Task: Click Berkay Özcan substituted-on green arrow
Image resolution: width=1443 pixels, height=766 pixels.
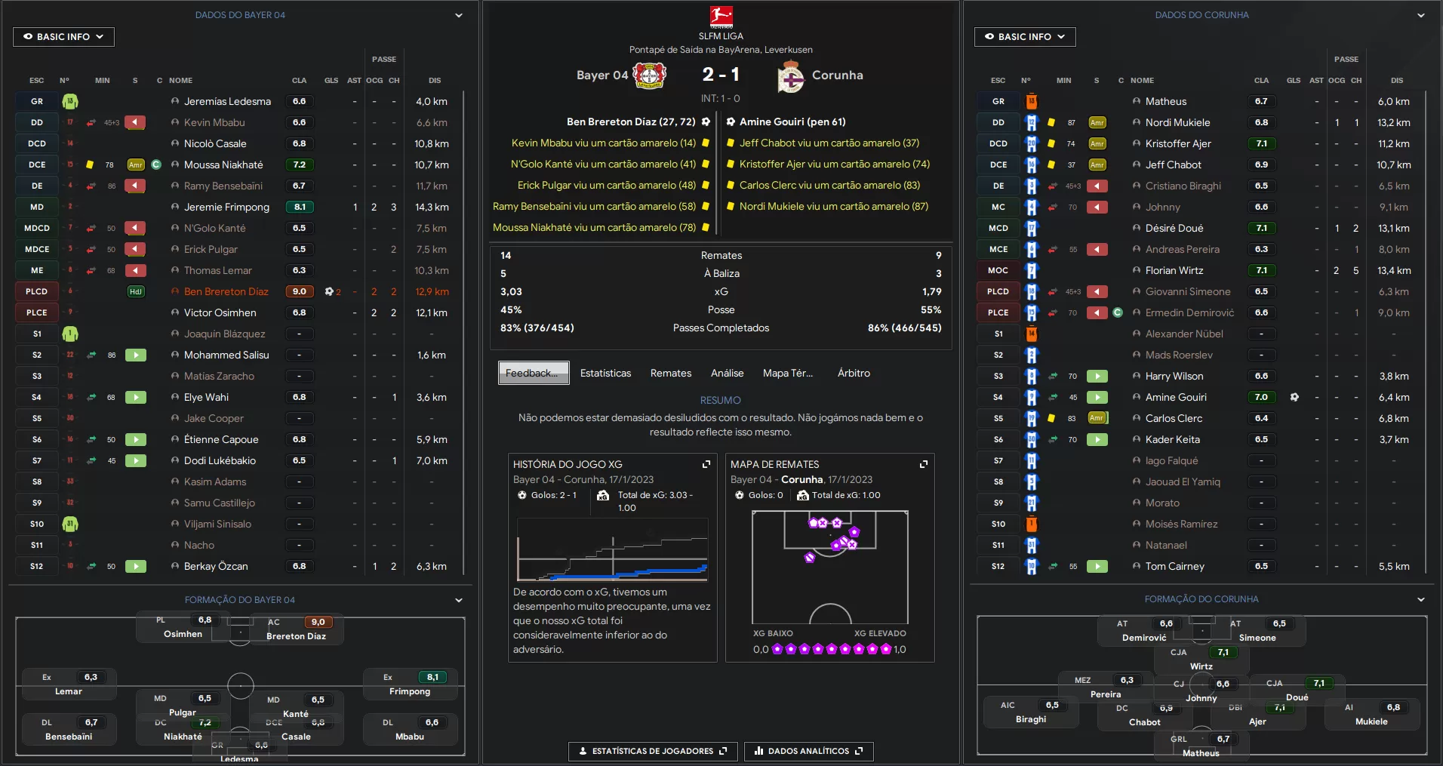Action: (x=136, y=566)
